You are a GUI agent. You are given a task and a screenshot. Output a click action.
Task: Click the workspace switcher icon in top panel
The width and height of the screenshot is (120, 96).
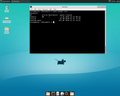110,1
